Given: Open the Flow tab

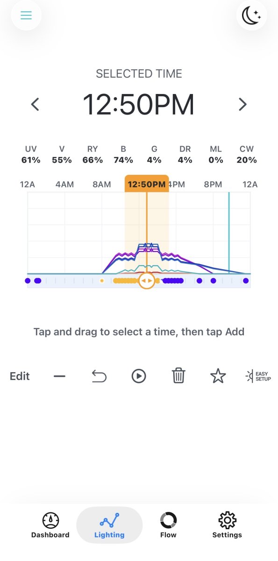Looking at the screenshot, I should point(168,525).
